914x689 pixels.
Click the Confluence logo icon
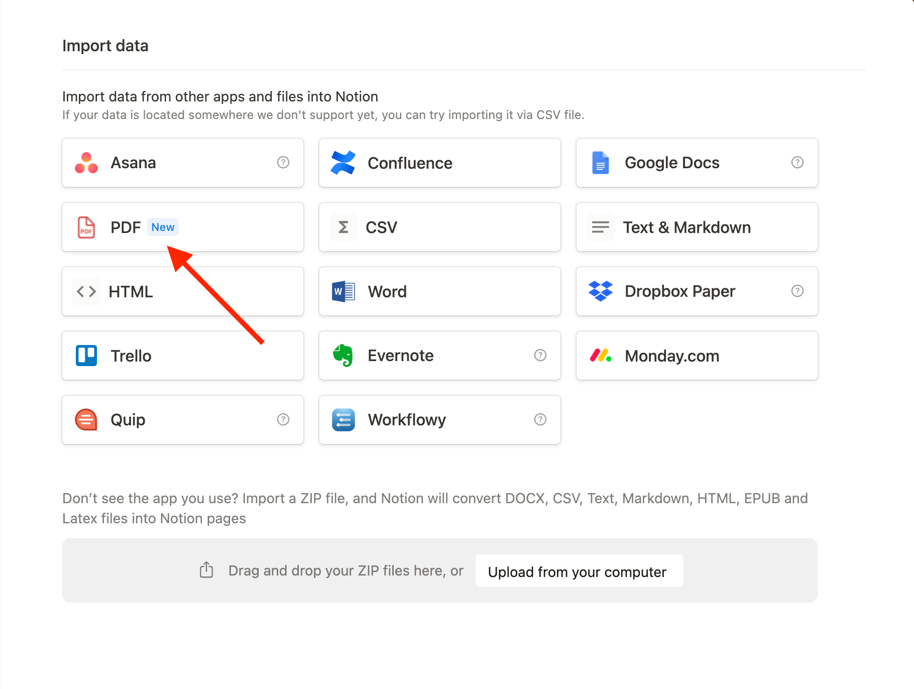[x=343, y=163]
